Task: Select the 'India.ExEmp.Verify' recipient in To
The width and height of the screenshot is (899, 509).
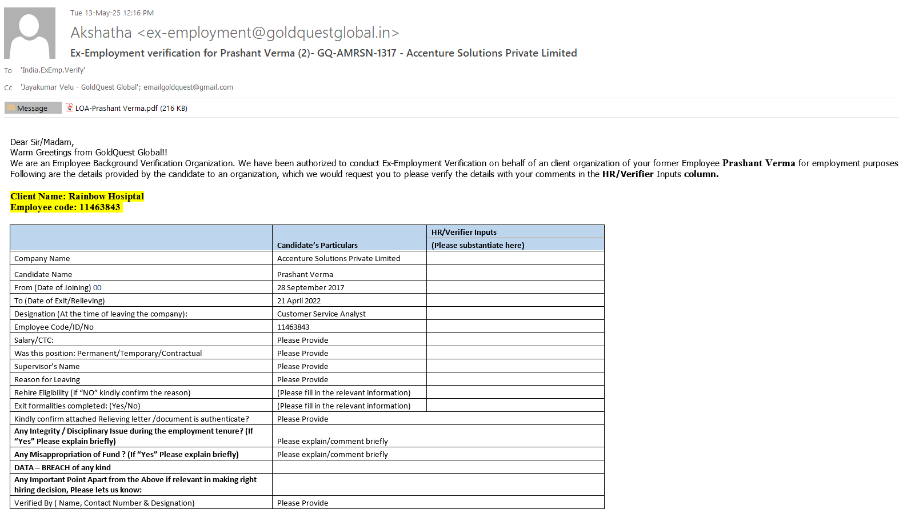Action: 53,70
